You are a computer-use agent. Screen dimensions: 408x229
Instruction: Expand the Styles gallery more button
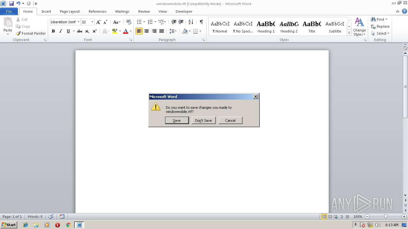click(349, 33)
